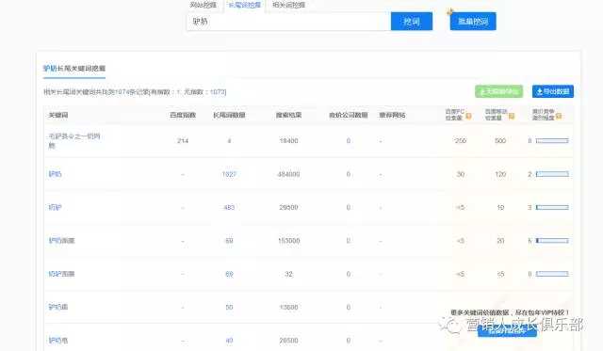
Task: Click the 批量挖词 button
Action: [x=473, y=21]
